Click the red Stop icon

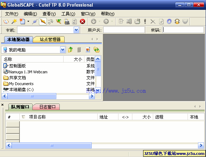pyautogui.click(x=83, y=22)
